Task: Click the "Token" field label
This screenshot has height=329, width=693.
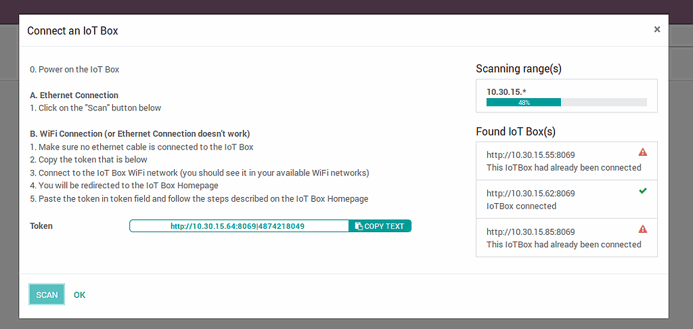Action: (41, 226)
